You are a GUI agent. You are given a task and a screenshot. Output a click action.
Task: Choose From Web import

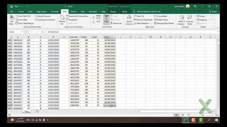pyautogui.click(x=21, y=20)
